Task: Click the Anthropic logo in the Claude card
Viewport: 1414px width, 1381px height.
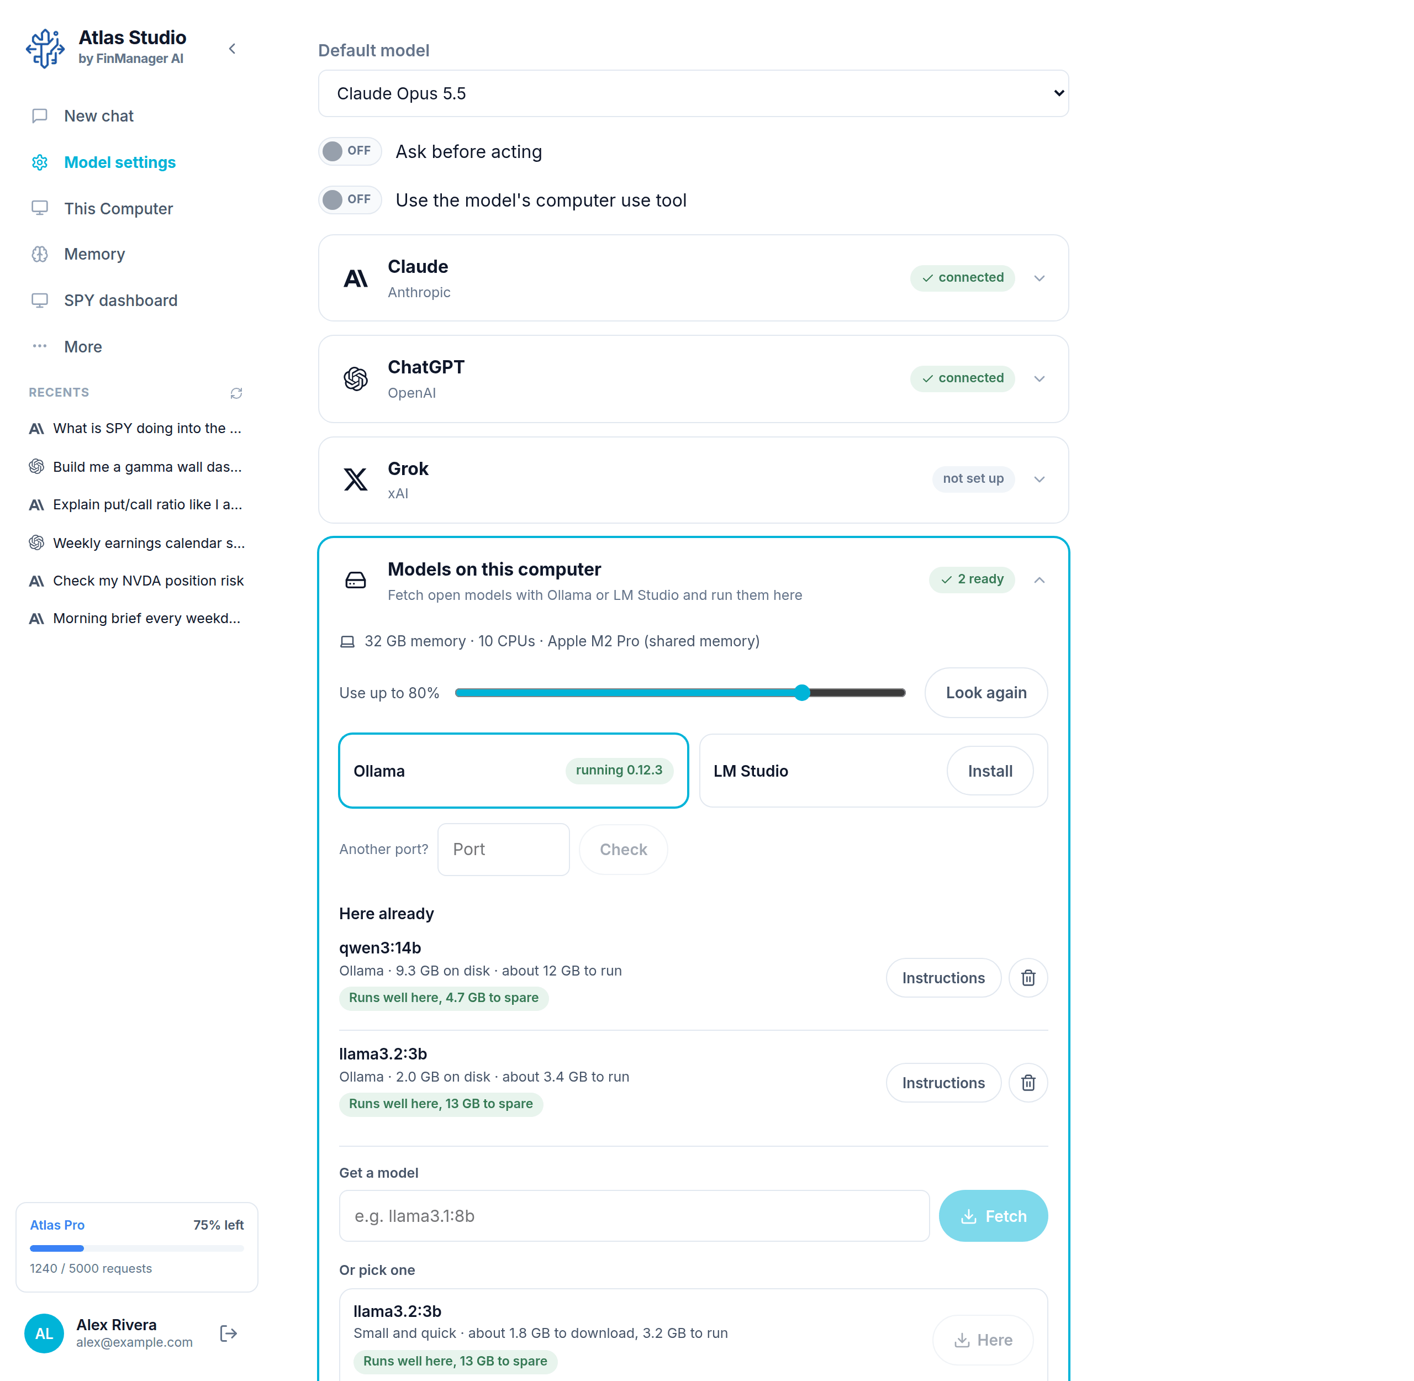Action: 355,278
